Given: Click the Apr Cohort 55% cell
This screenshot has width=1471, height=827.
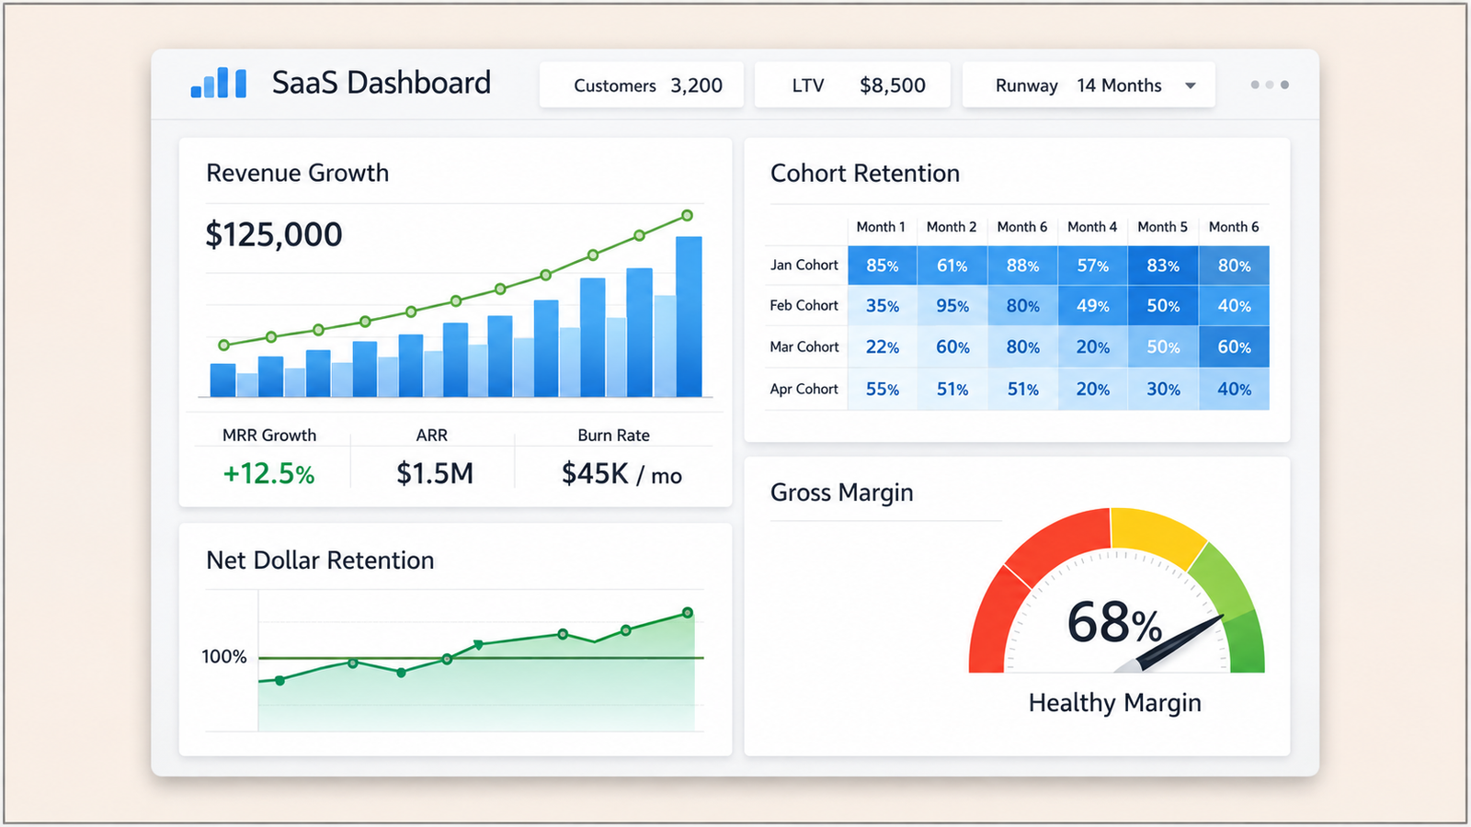Looking at the screenshot, I should pyautogui.click(x=882, y=390).
